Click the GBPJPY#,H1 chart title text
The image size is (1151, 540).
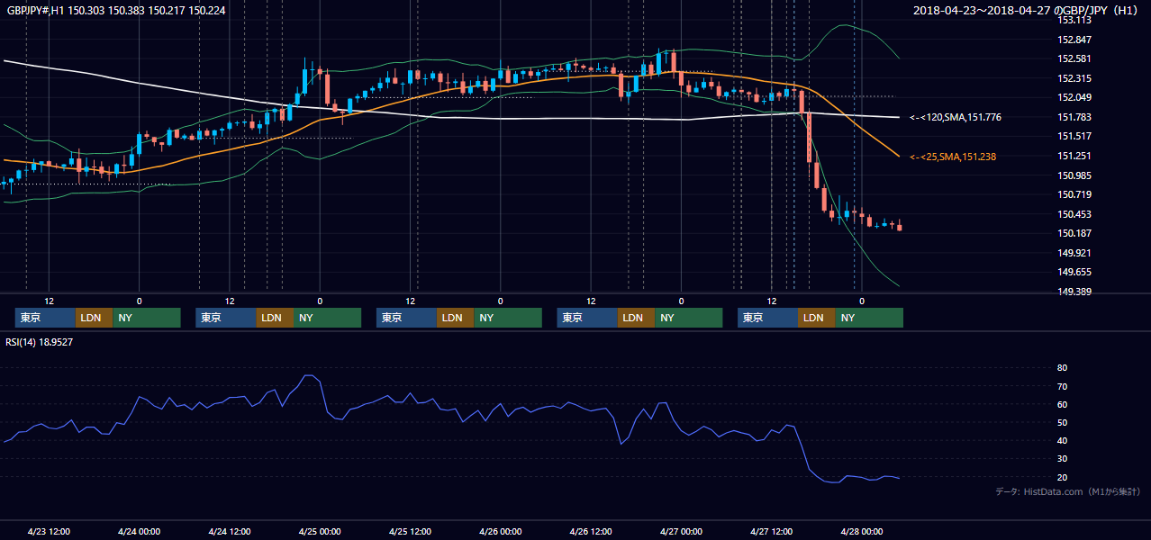117,10
